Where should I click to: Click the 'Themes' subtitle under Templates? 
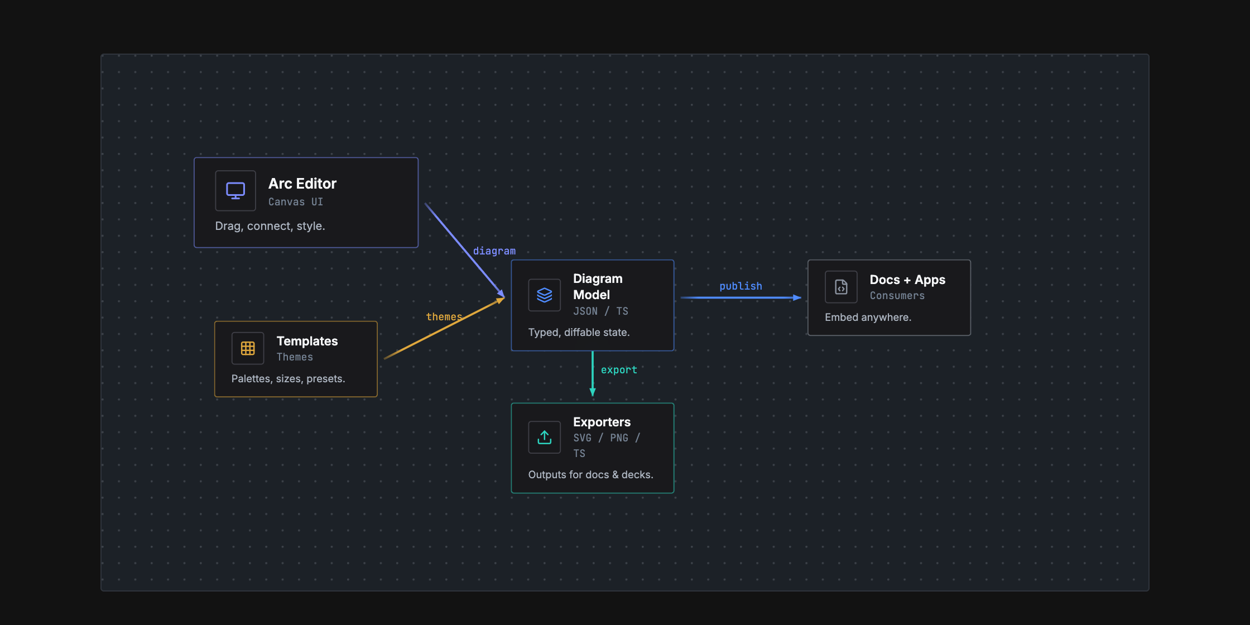tap(295, 357)
